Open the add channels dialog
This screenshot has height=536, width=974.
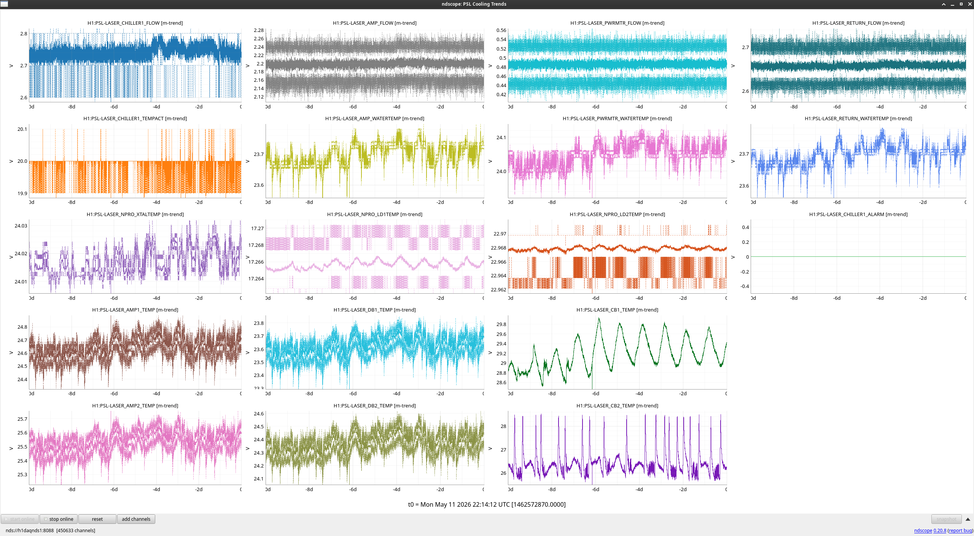[x=136, y=519]
